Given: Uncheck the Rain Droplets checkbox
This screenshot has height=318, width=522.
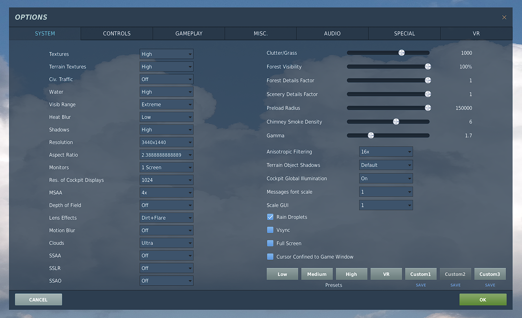Looking at the screenshot, I should (270, 217).
